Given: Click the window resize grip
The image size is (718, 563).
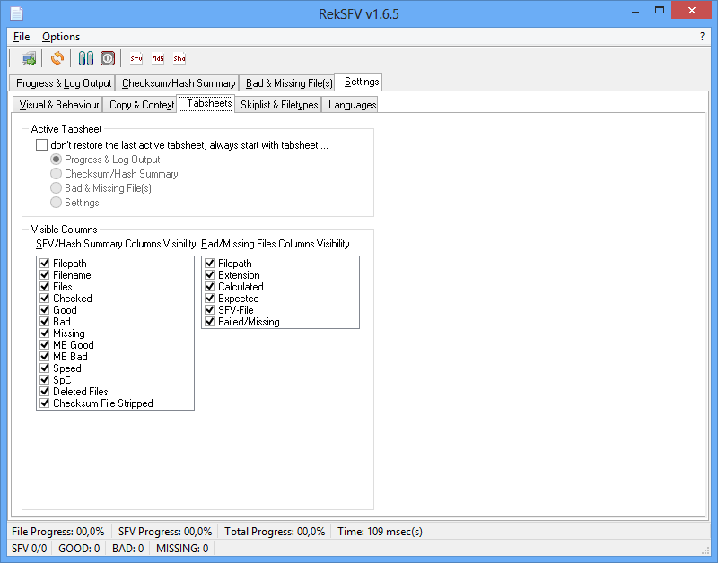Looking at the screenshot, I should point(705,550).
